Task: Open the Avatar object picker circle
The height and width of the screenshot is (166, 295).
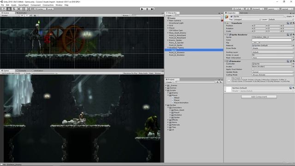Action: point(293,66)
